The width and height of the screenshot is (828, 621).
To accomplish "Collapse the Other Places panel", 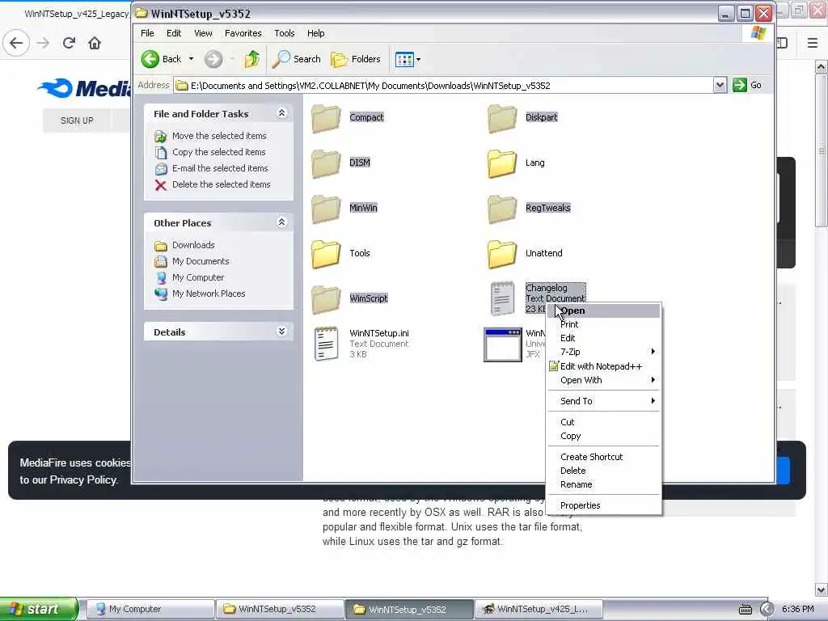I will pos(281,222).
